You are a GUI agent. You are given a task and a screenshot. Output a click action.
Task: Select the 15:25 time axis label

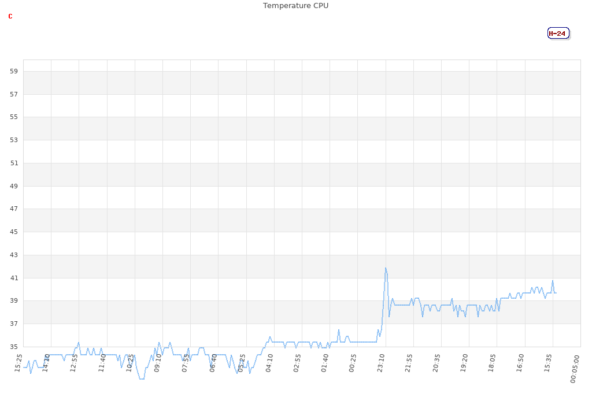coord(17,363)
